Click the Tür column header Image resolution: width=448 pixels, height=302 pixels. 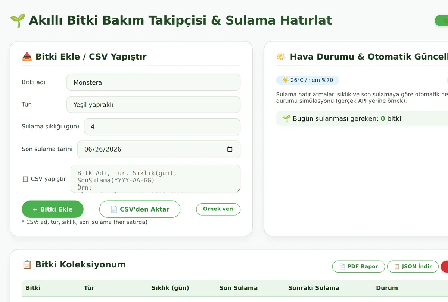click(x=89, y=288)
